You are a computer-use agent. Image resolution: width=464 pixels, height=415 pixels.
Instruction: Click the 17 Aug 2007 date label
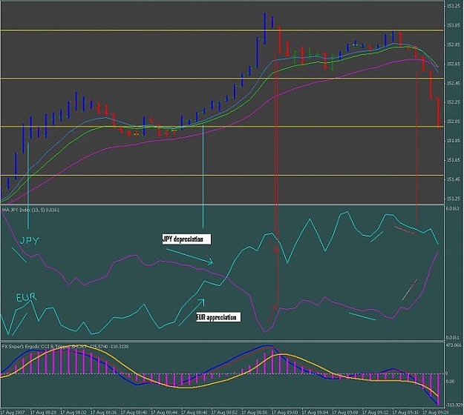[13, 412]
